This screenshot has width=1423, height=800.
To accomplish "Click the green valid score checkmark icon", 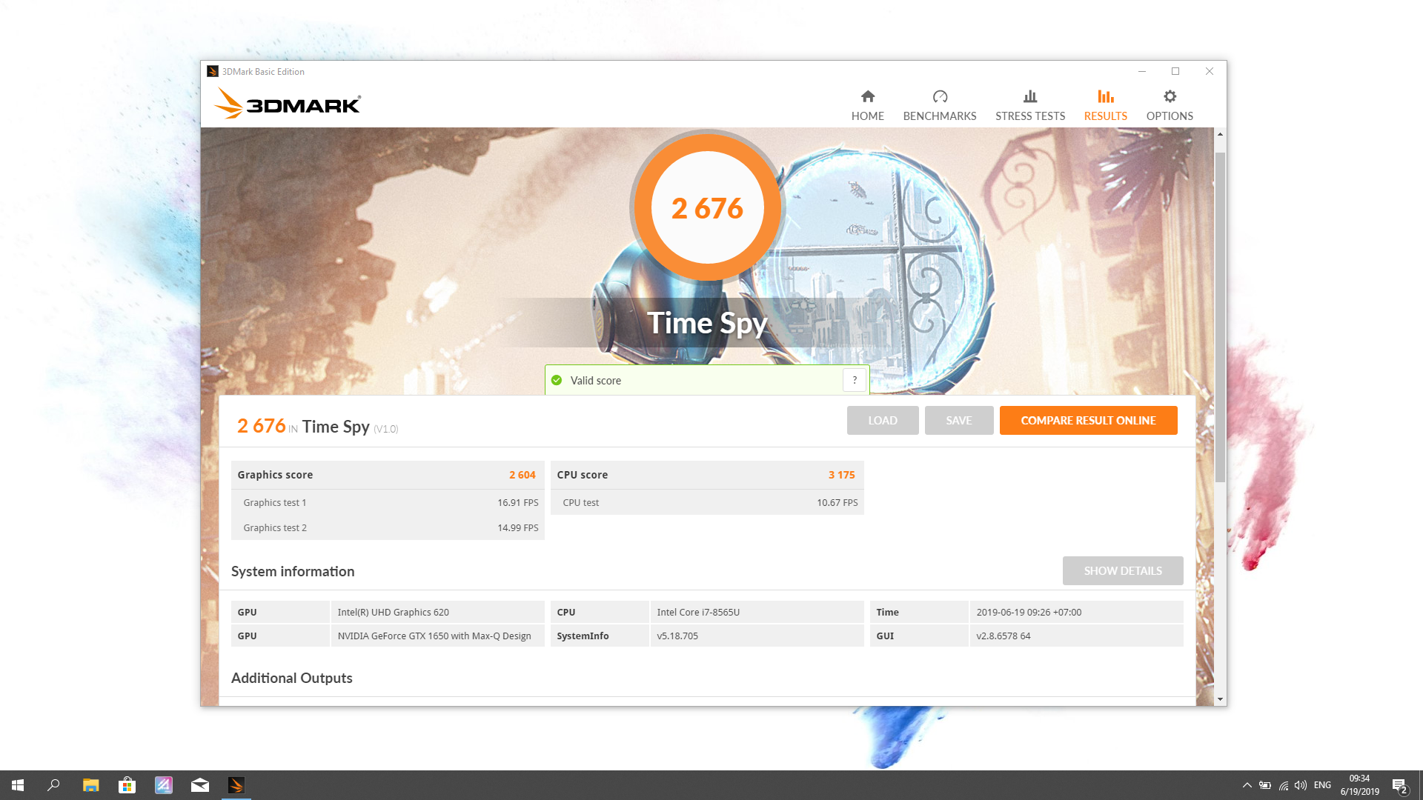I will pyautogui.click(x=557, y=380).
